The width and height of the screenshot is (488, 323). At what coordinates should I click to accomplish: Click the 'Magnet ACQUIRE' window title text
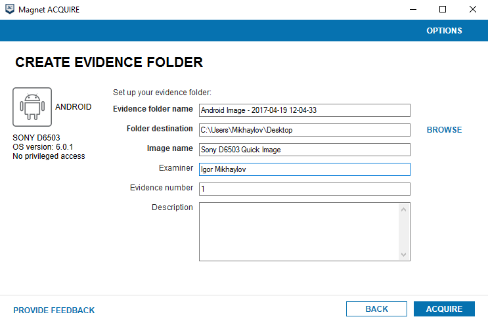tap(49, 10)
